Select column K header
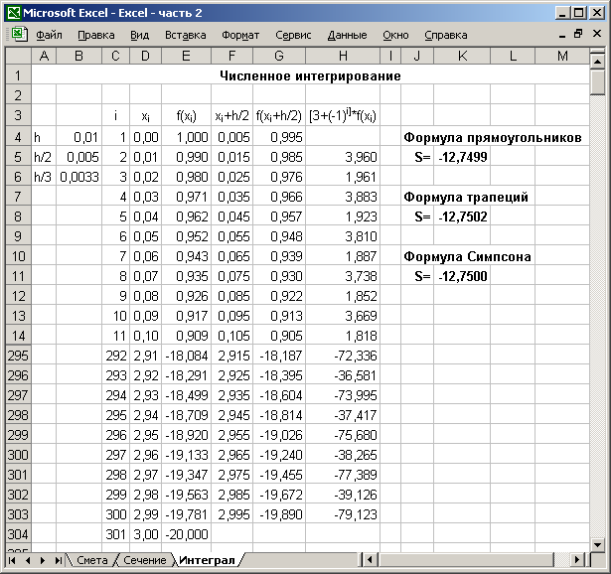Viewport: 611px width, 574px height. tap(462, 56)
